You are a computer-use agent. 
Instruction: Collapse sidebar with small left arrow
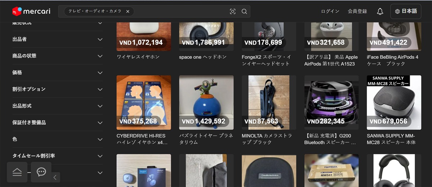[55, 177]
